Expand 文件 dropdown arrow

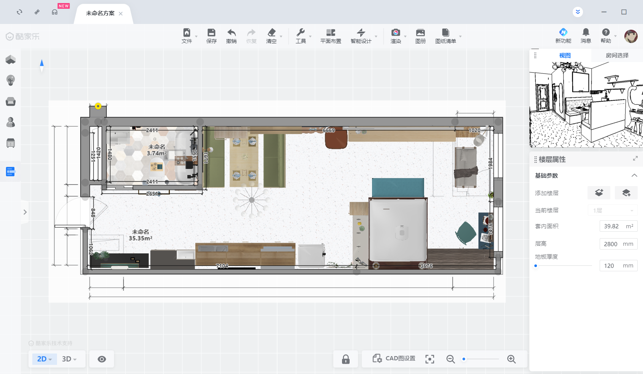tap(196, 37)
